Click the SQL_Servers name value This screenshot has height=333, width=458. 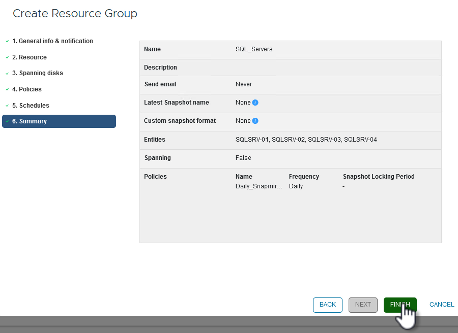pos(254,49)
